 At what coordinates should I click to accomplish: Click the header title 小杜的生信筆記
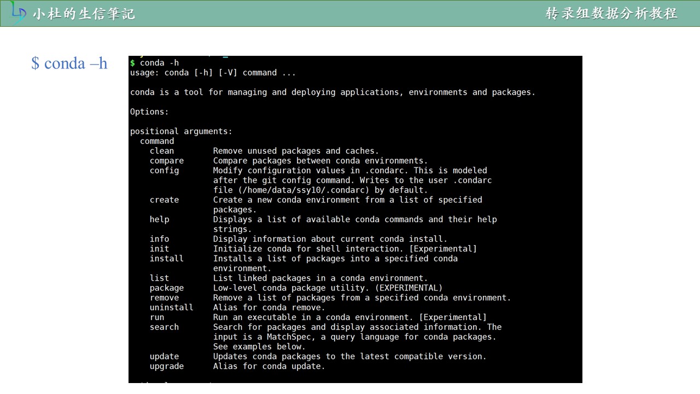[x=84, y=14]
